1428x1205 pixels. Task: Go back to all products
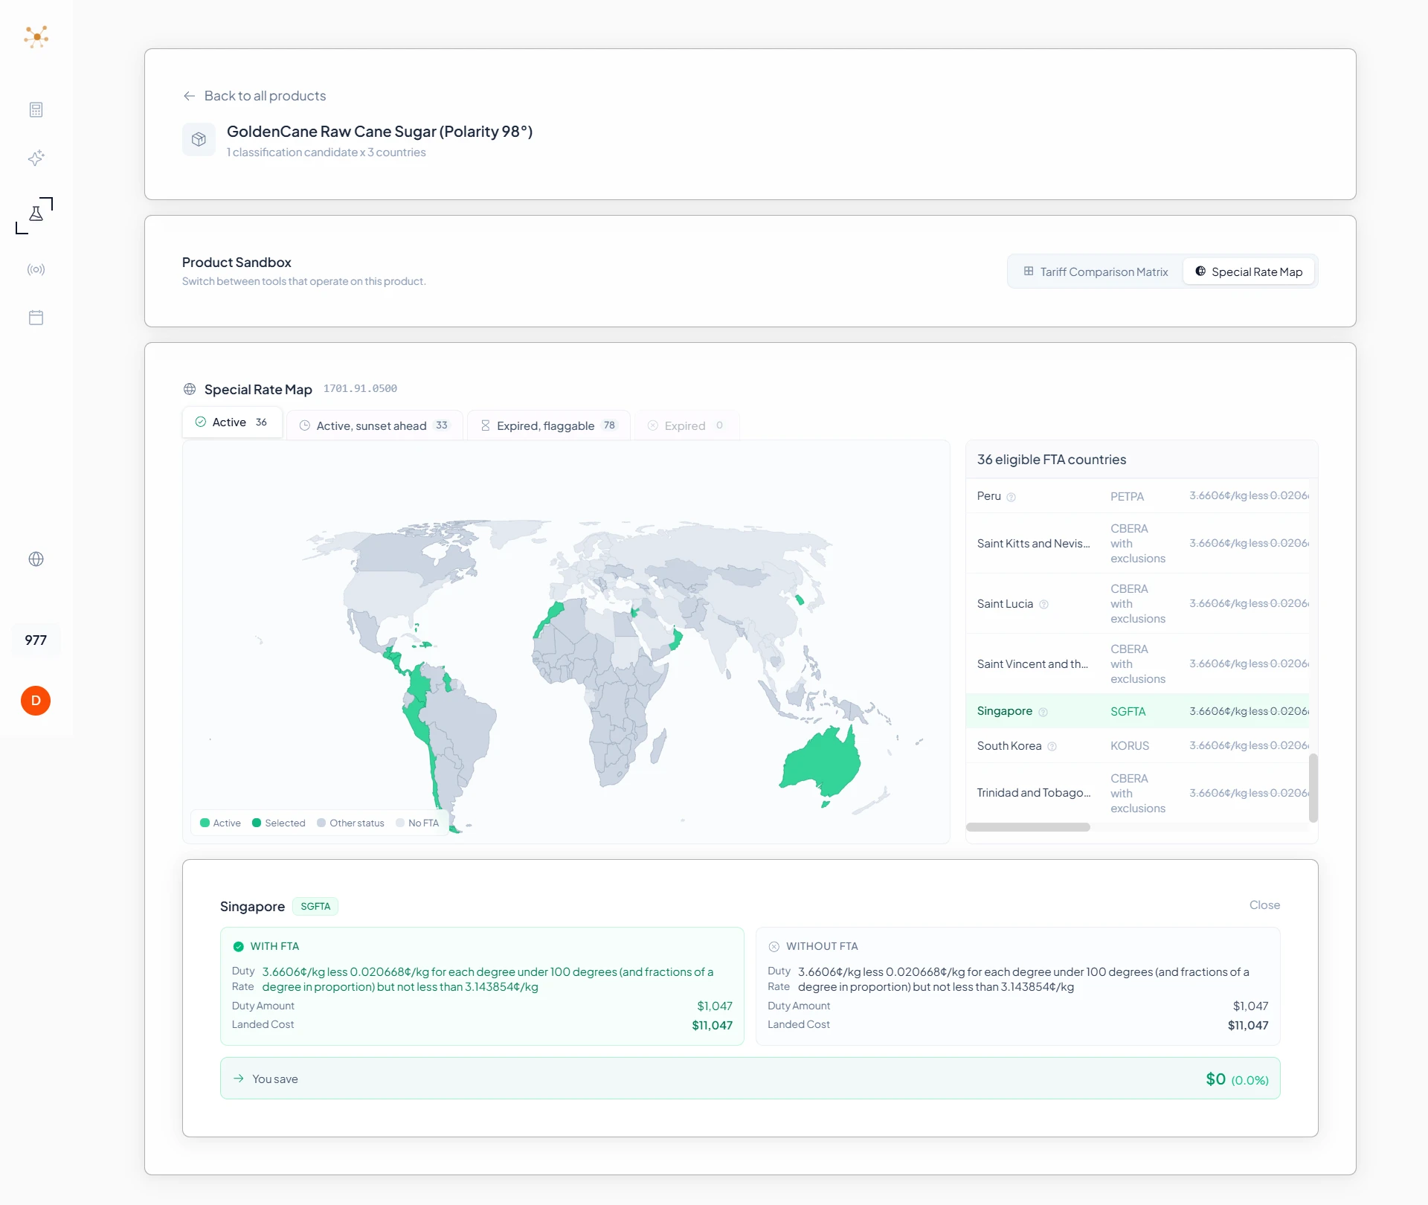(x=254, y=96)
